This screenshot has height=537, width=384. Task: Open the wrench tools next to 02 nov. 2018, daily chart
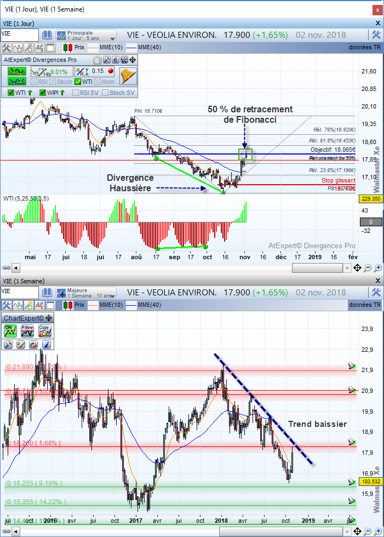click(376, 35)
